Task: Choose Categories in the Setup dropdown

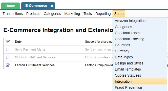Action: (x=140, y=27)
